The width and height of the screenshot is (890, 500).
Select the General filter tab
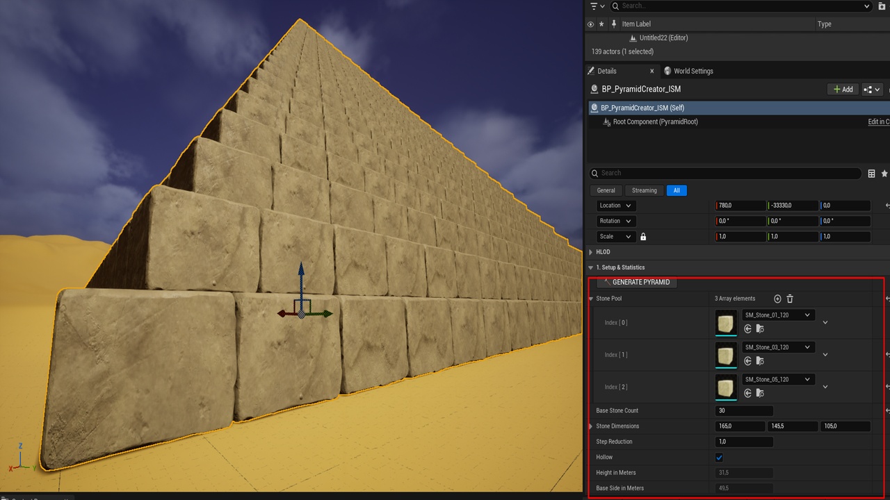tap(606, 190)
